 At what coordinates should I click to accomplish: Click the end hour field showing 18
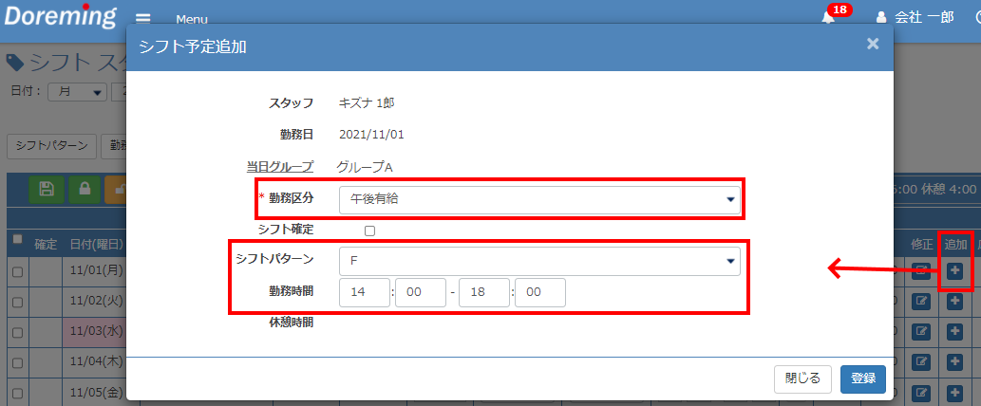point(484,293)
